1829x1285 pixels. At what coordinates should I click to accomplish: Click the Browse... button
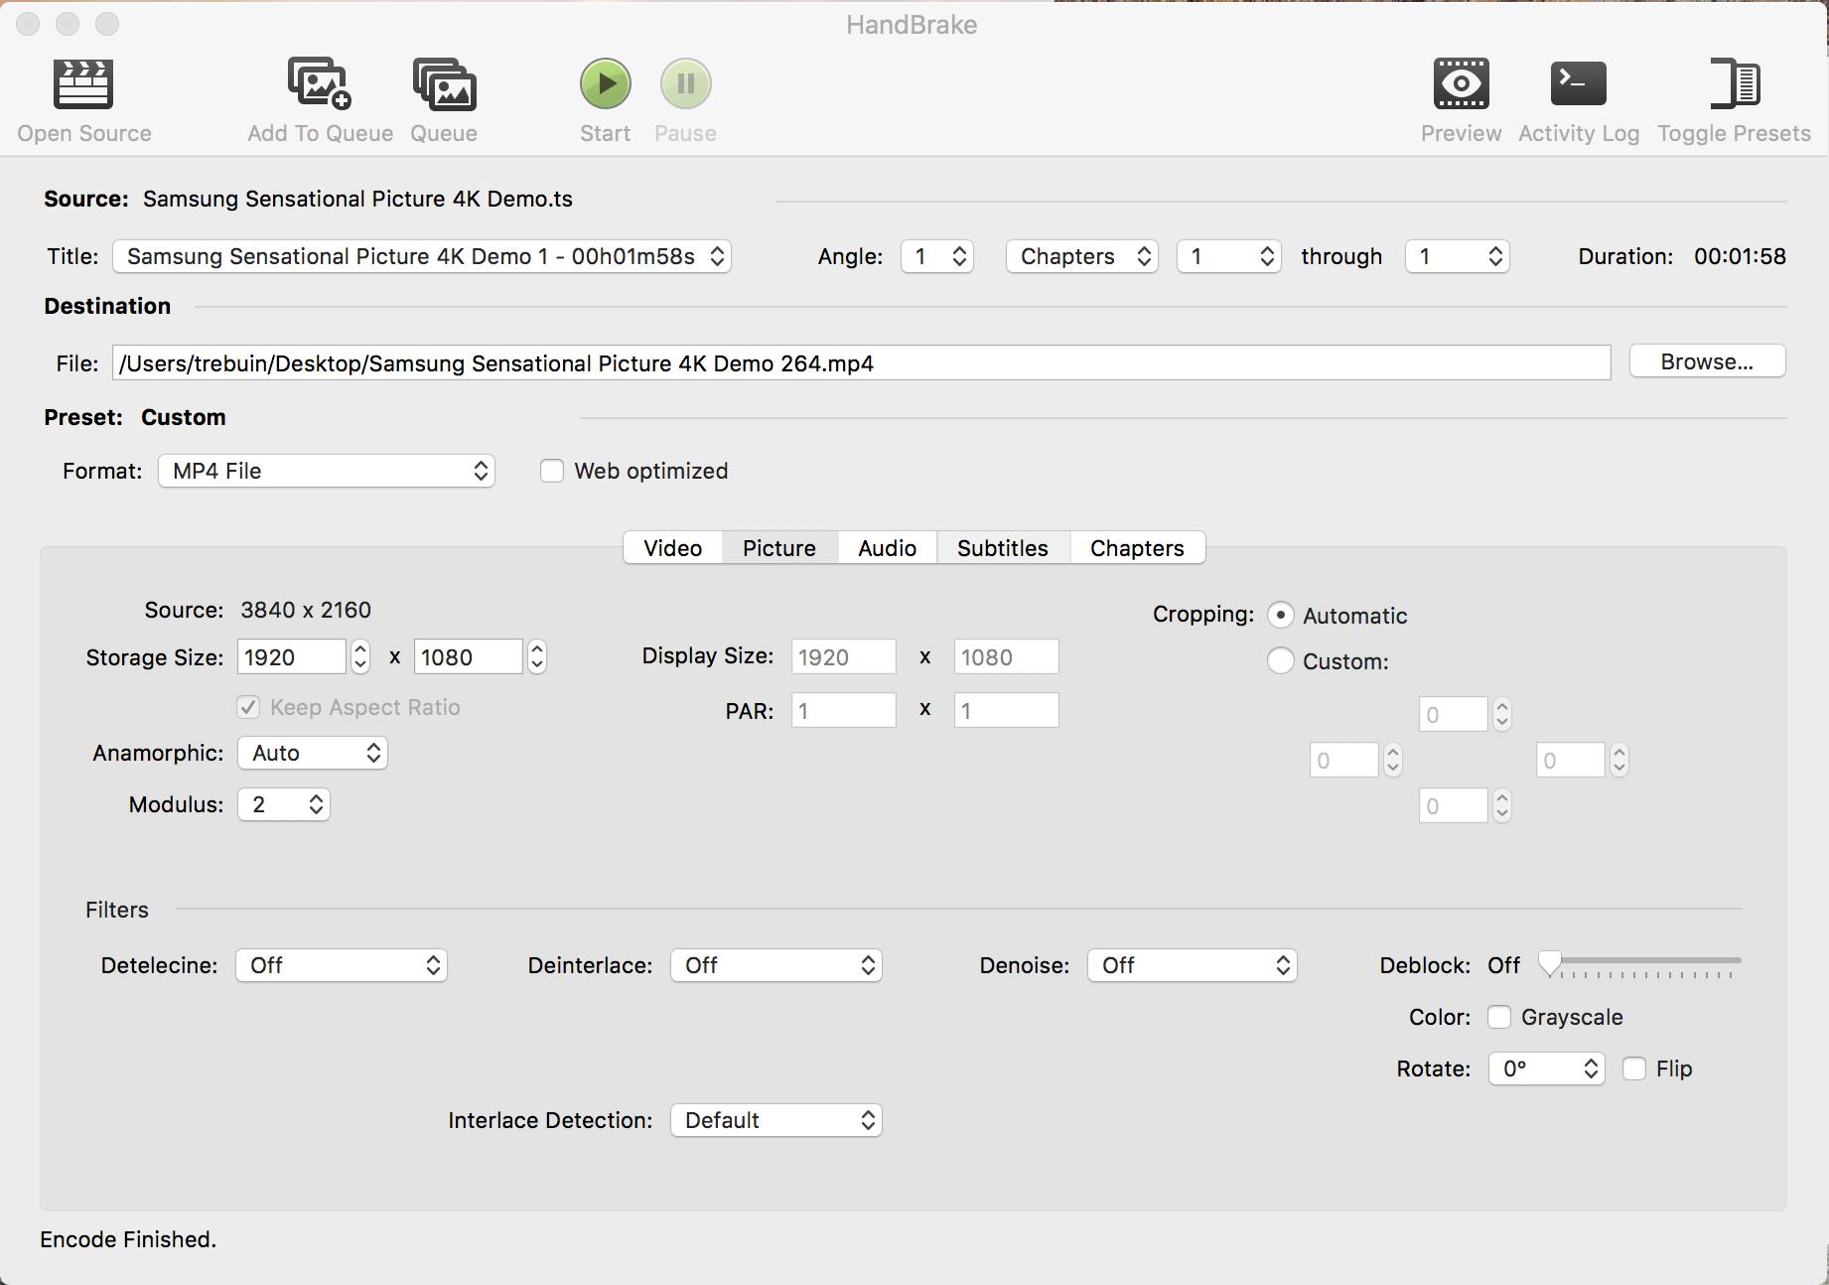point(1708,361)
